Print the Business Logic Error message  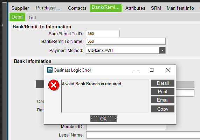(163, 91)
